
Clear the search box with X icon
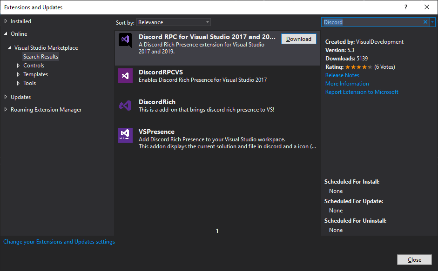coord(425,22)
